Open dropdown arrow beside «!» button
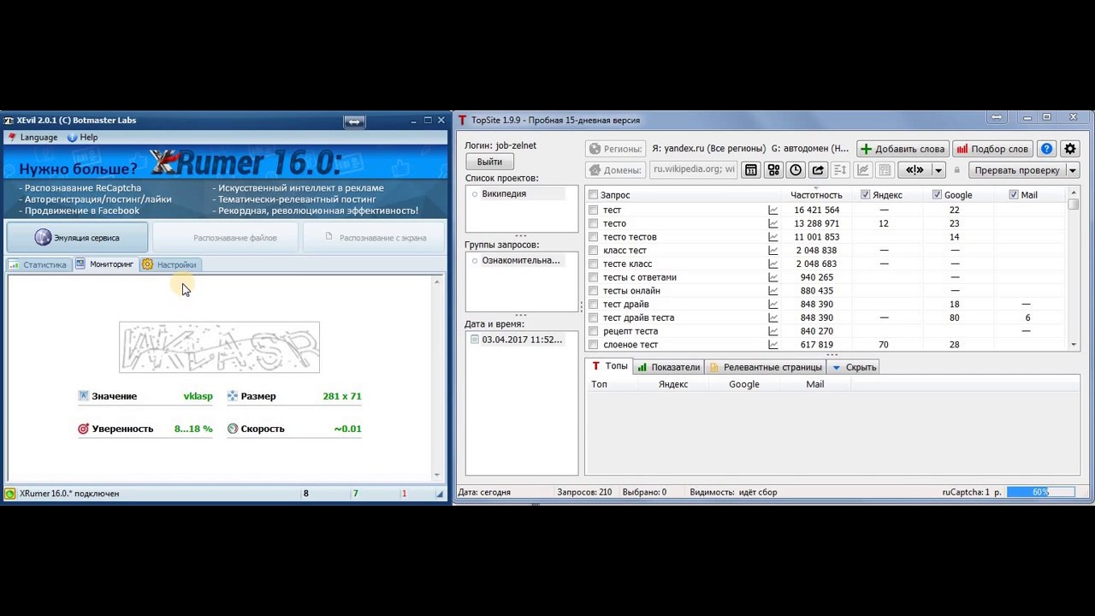The width and height of the screenshot is (1095, 616). tap(938, 170)
